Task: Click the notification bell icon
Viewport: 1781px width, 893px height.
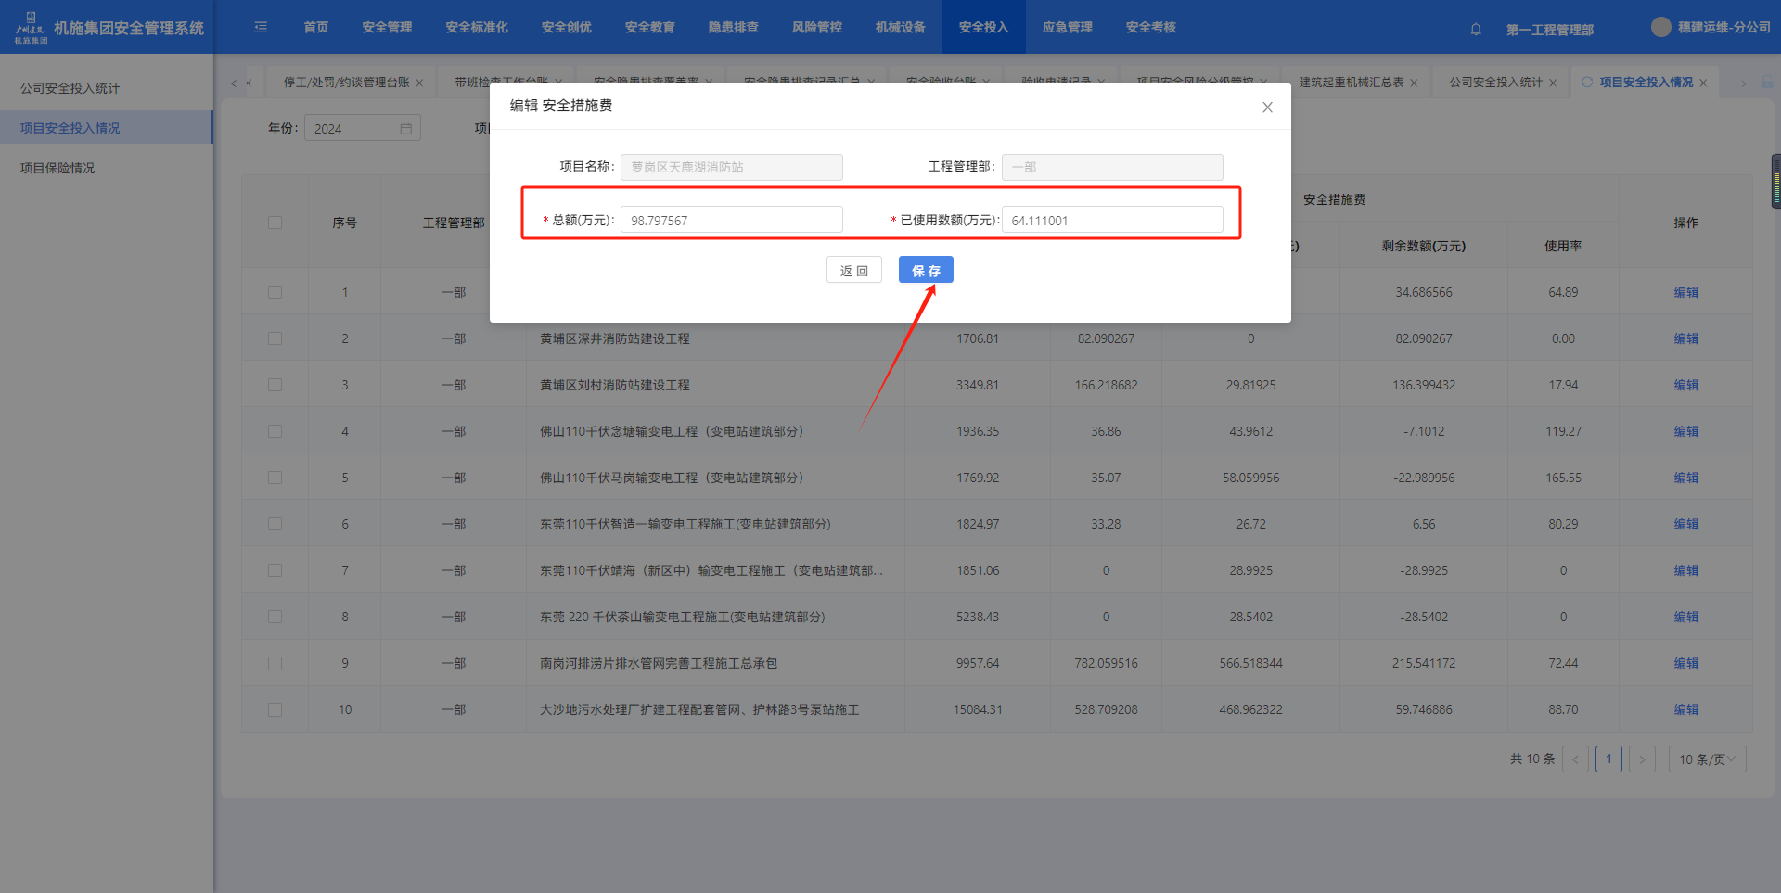Action: tap(1476, 29)
